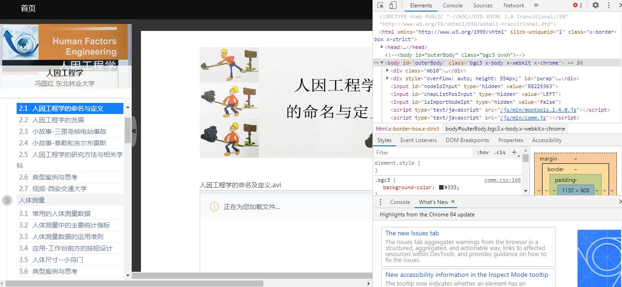This screenshot has height=287, width=622.
Task: Click the box model content size 1130 × 608
Action: (x=575, y=190)
